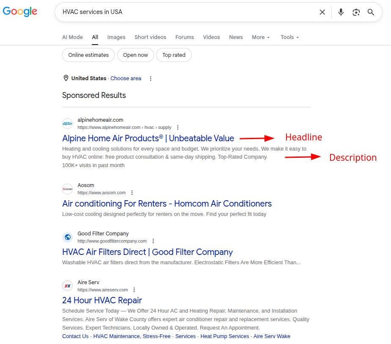
Task: Click the Aosom favicon
Action: click(68, 189)
